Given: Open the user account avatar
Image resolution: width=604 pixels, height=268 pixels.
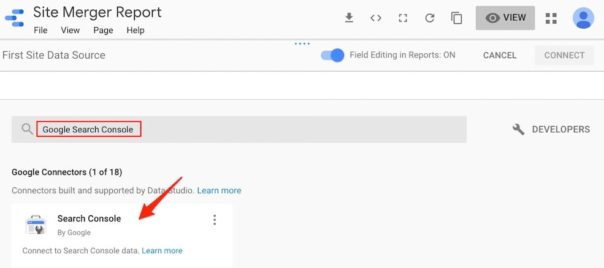Looking at the screenshot, I should click(583, 18).
